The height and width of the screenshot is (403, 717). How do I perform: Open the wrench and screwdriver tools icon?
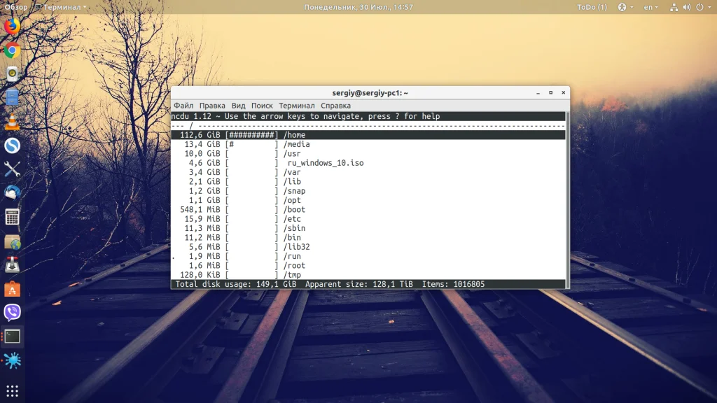point(13,169)
